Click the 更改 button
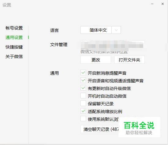The image size is (168, 145). (96, 60)
